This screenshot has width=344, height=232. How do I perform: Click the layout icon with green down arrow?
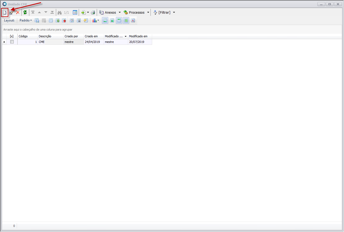[x=58, y=20]
